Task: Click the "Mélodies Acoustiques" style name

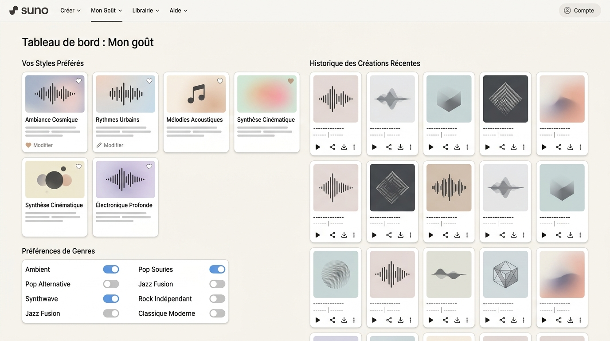Action: pyautogui.click(x=195, y=120)
